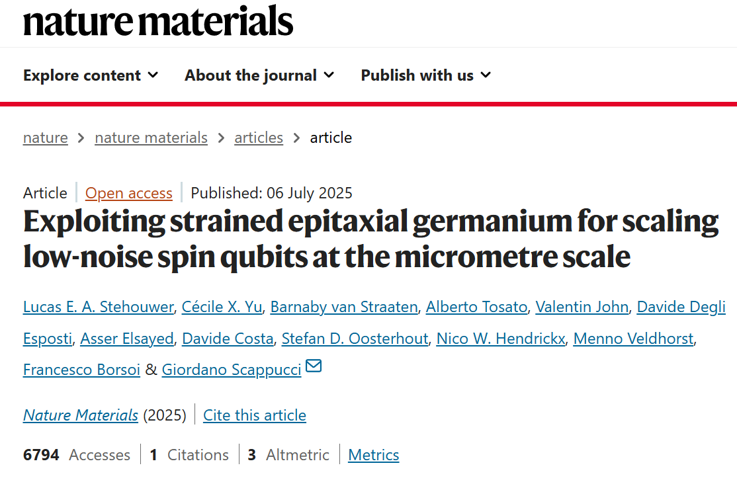This screenshot has height=488, width=737.
Task: Expand the Explore content menu
Action: (91, 75)
